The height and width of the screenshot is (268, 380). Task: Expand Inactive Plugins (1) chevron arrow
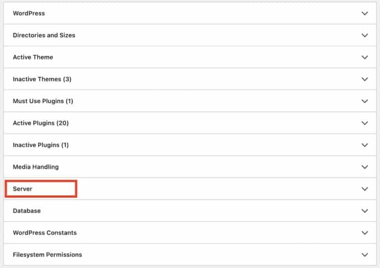365,145
